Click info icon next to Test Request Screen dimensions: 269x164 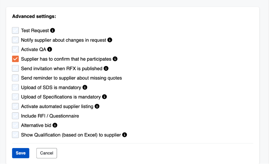(x=52, y=30)
